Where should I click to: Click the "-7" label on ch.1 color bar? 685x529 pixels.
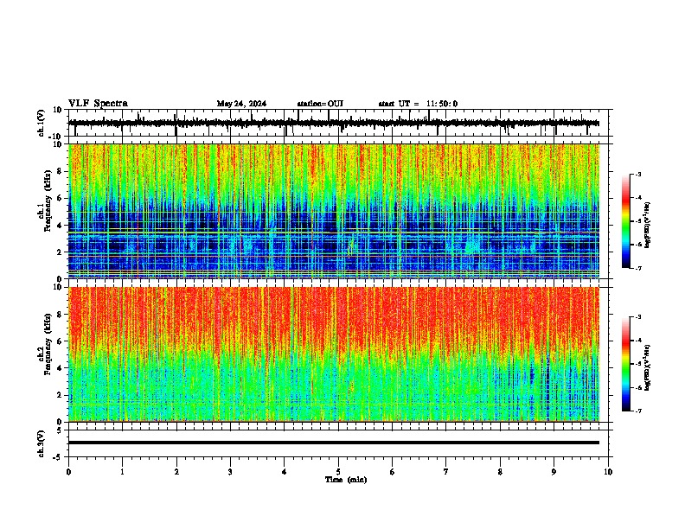coord(637,269)
